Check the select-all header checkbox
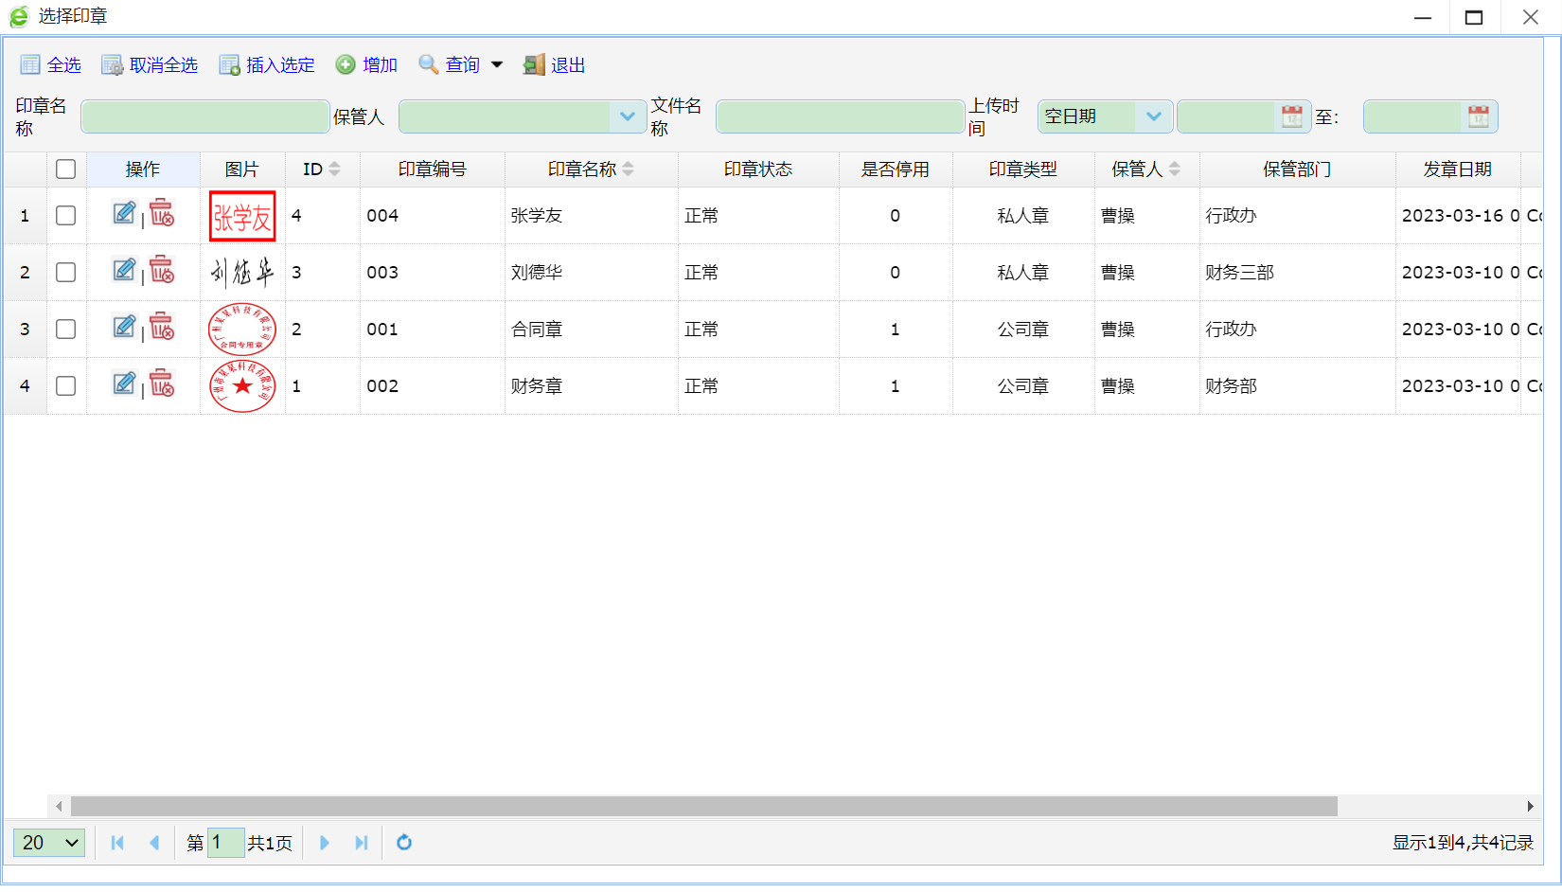This screenshot has height=892, width=1562. coord(65,169)
